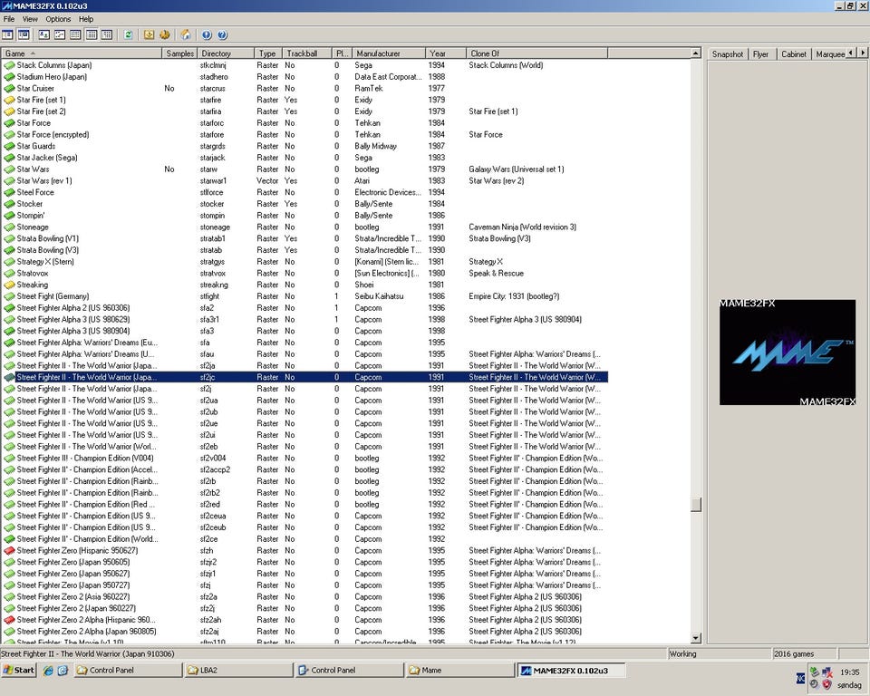
Task: Switch to small icons view
Action: pyautogui.click(x=60, y=35)
